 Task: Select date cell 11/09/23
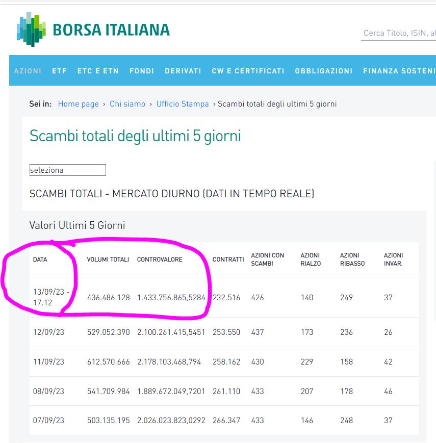(x=48, y=361)
